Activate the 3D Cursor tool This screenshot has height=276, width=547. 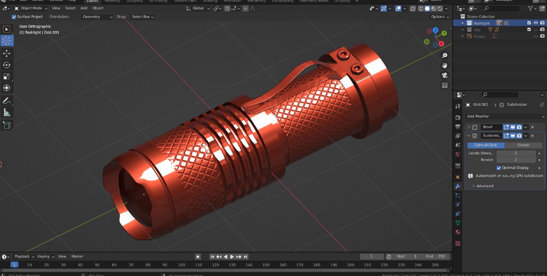point(7,41)
